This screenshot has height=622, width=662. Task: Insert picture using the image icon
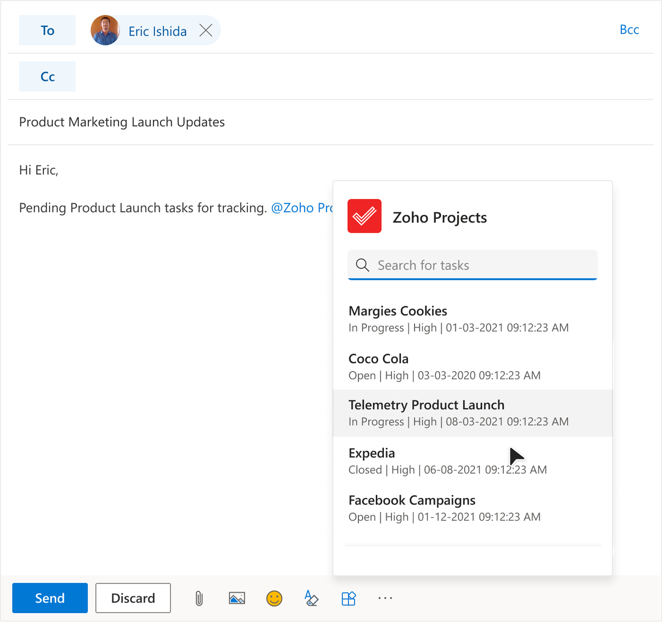237,598
